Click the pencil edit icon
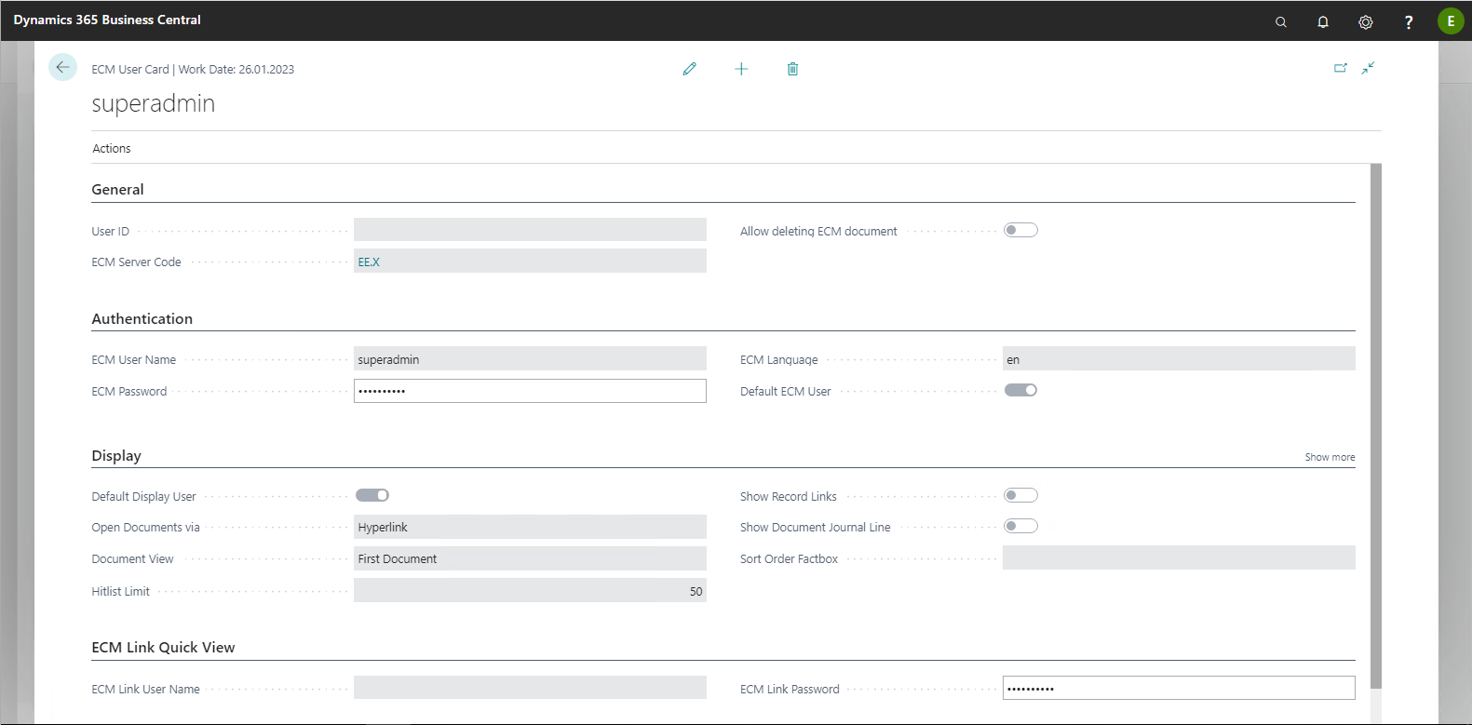Image resolution: width=1472 pixels, height=725 pixels. (x=689, y=69)
